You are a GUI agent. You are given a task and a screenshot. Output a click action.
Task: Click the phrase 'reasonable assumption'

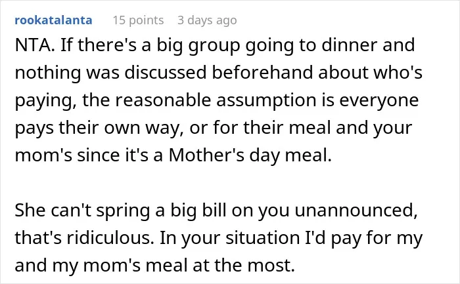(x=216, y=100)
